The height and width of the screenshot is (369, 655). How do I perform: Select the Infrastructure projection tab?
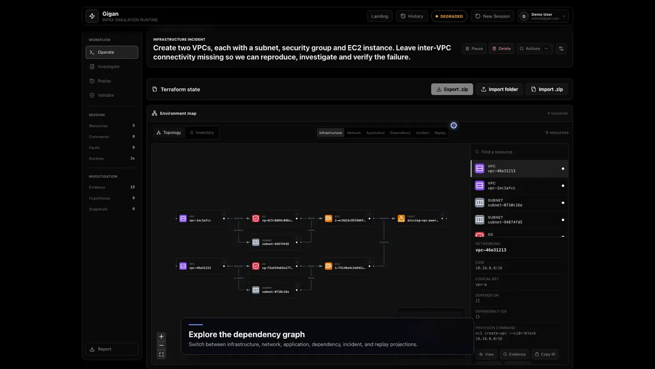pos(330,133)
